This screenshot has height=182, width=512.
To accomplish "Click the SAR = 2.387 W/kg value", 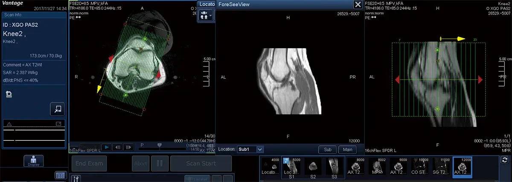I will [x=21, y=72].
